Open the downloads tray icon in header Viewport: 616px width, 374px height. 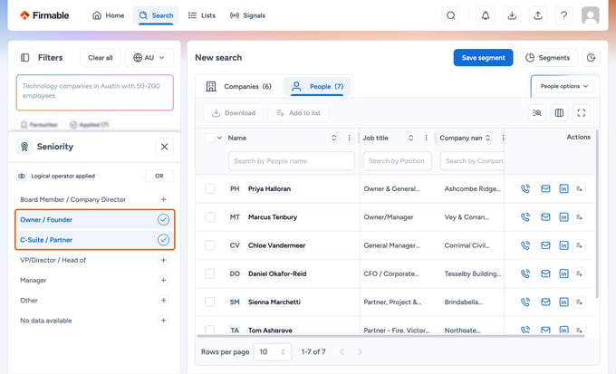coord(512,15)
